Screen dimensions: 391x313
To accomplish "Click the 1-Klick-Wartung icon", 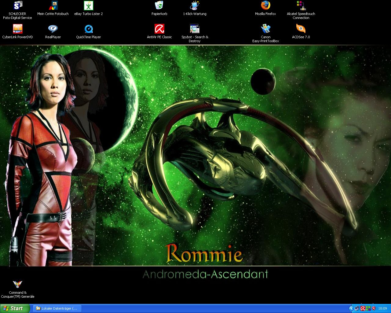I will (195, 6).
